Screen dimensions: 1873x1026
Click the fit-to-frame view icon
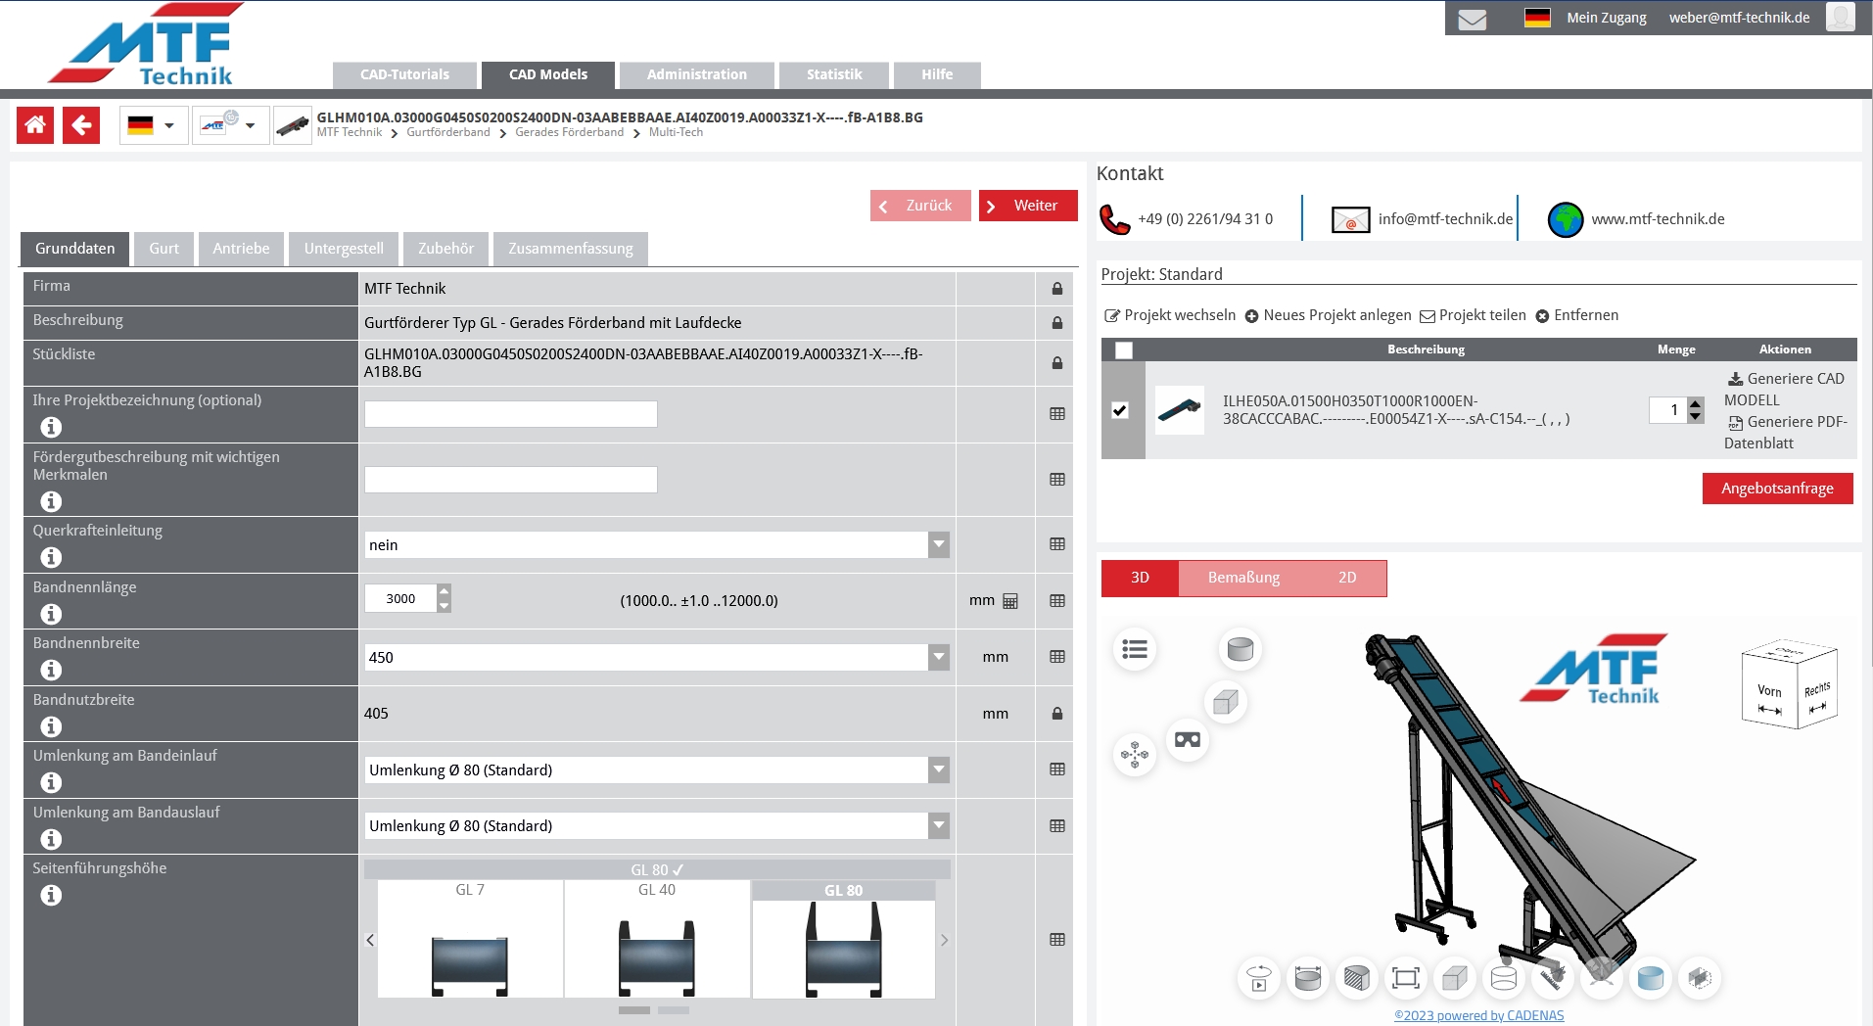(x=1406, y=977)
